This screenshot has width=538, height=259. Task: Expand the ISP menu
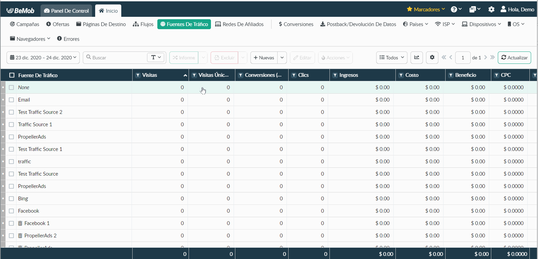coord(445,24)
